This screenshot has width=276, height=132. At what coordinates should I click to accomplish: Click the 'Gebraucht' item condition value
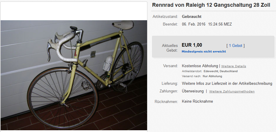click(192, 17)
